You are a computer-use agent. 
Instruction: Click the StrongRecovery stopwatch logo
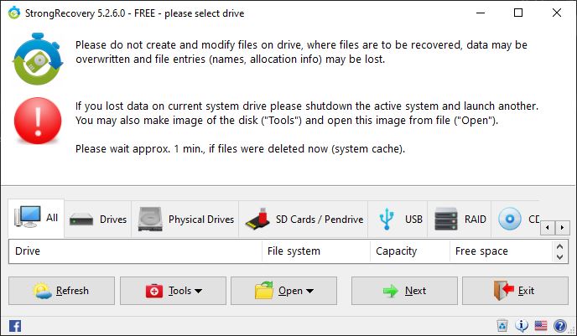[38, 59]
